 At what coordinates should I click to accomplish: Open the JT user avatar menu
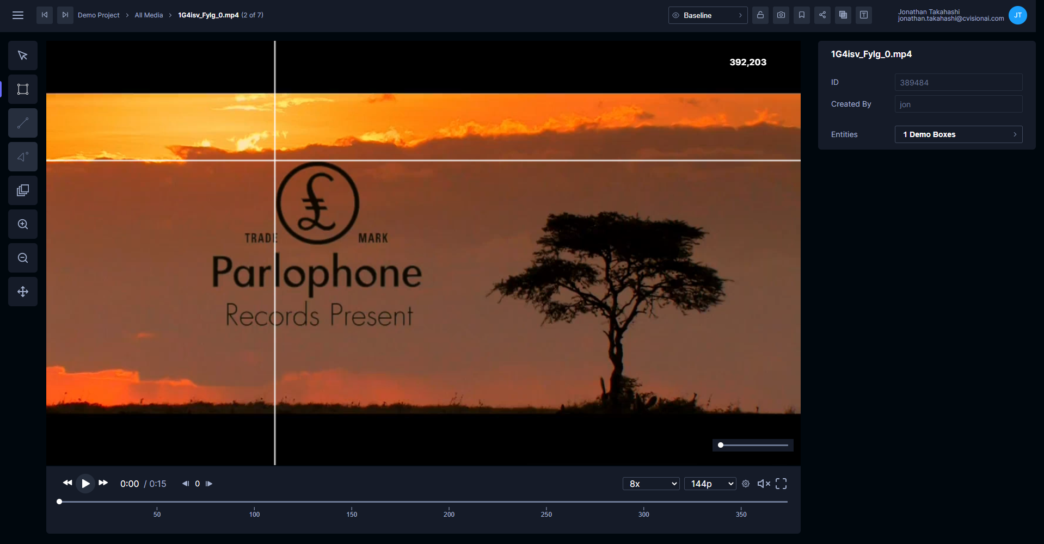(1017, 15)
